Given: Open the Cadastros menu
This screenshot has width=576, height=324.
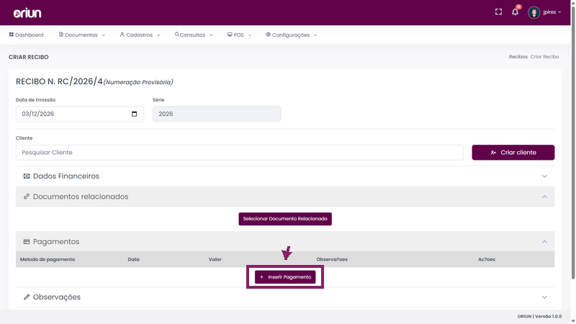Looking at the screenshot, I should tap(140, 35).
